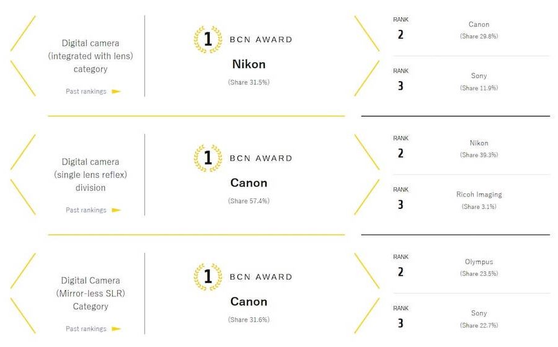
Task: Click the Digital Camera Mirror-less SLR title
Action: click(x=91, y=293)
